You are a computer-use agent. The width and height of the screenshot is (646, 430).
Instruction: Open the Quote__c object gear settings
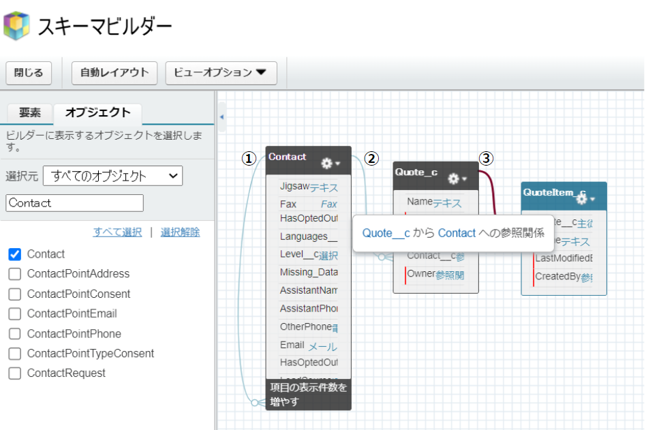(x=457, y=179)
